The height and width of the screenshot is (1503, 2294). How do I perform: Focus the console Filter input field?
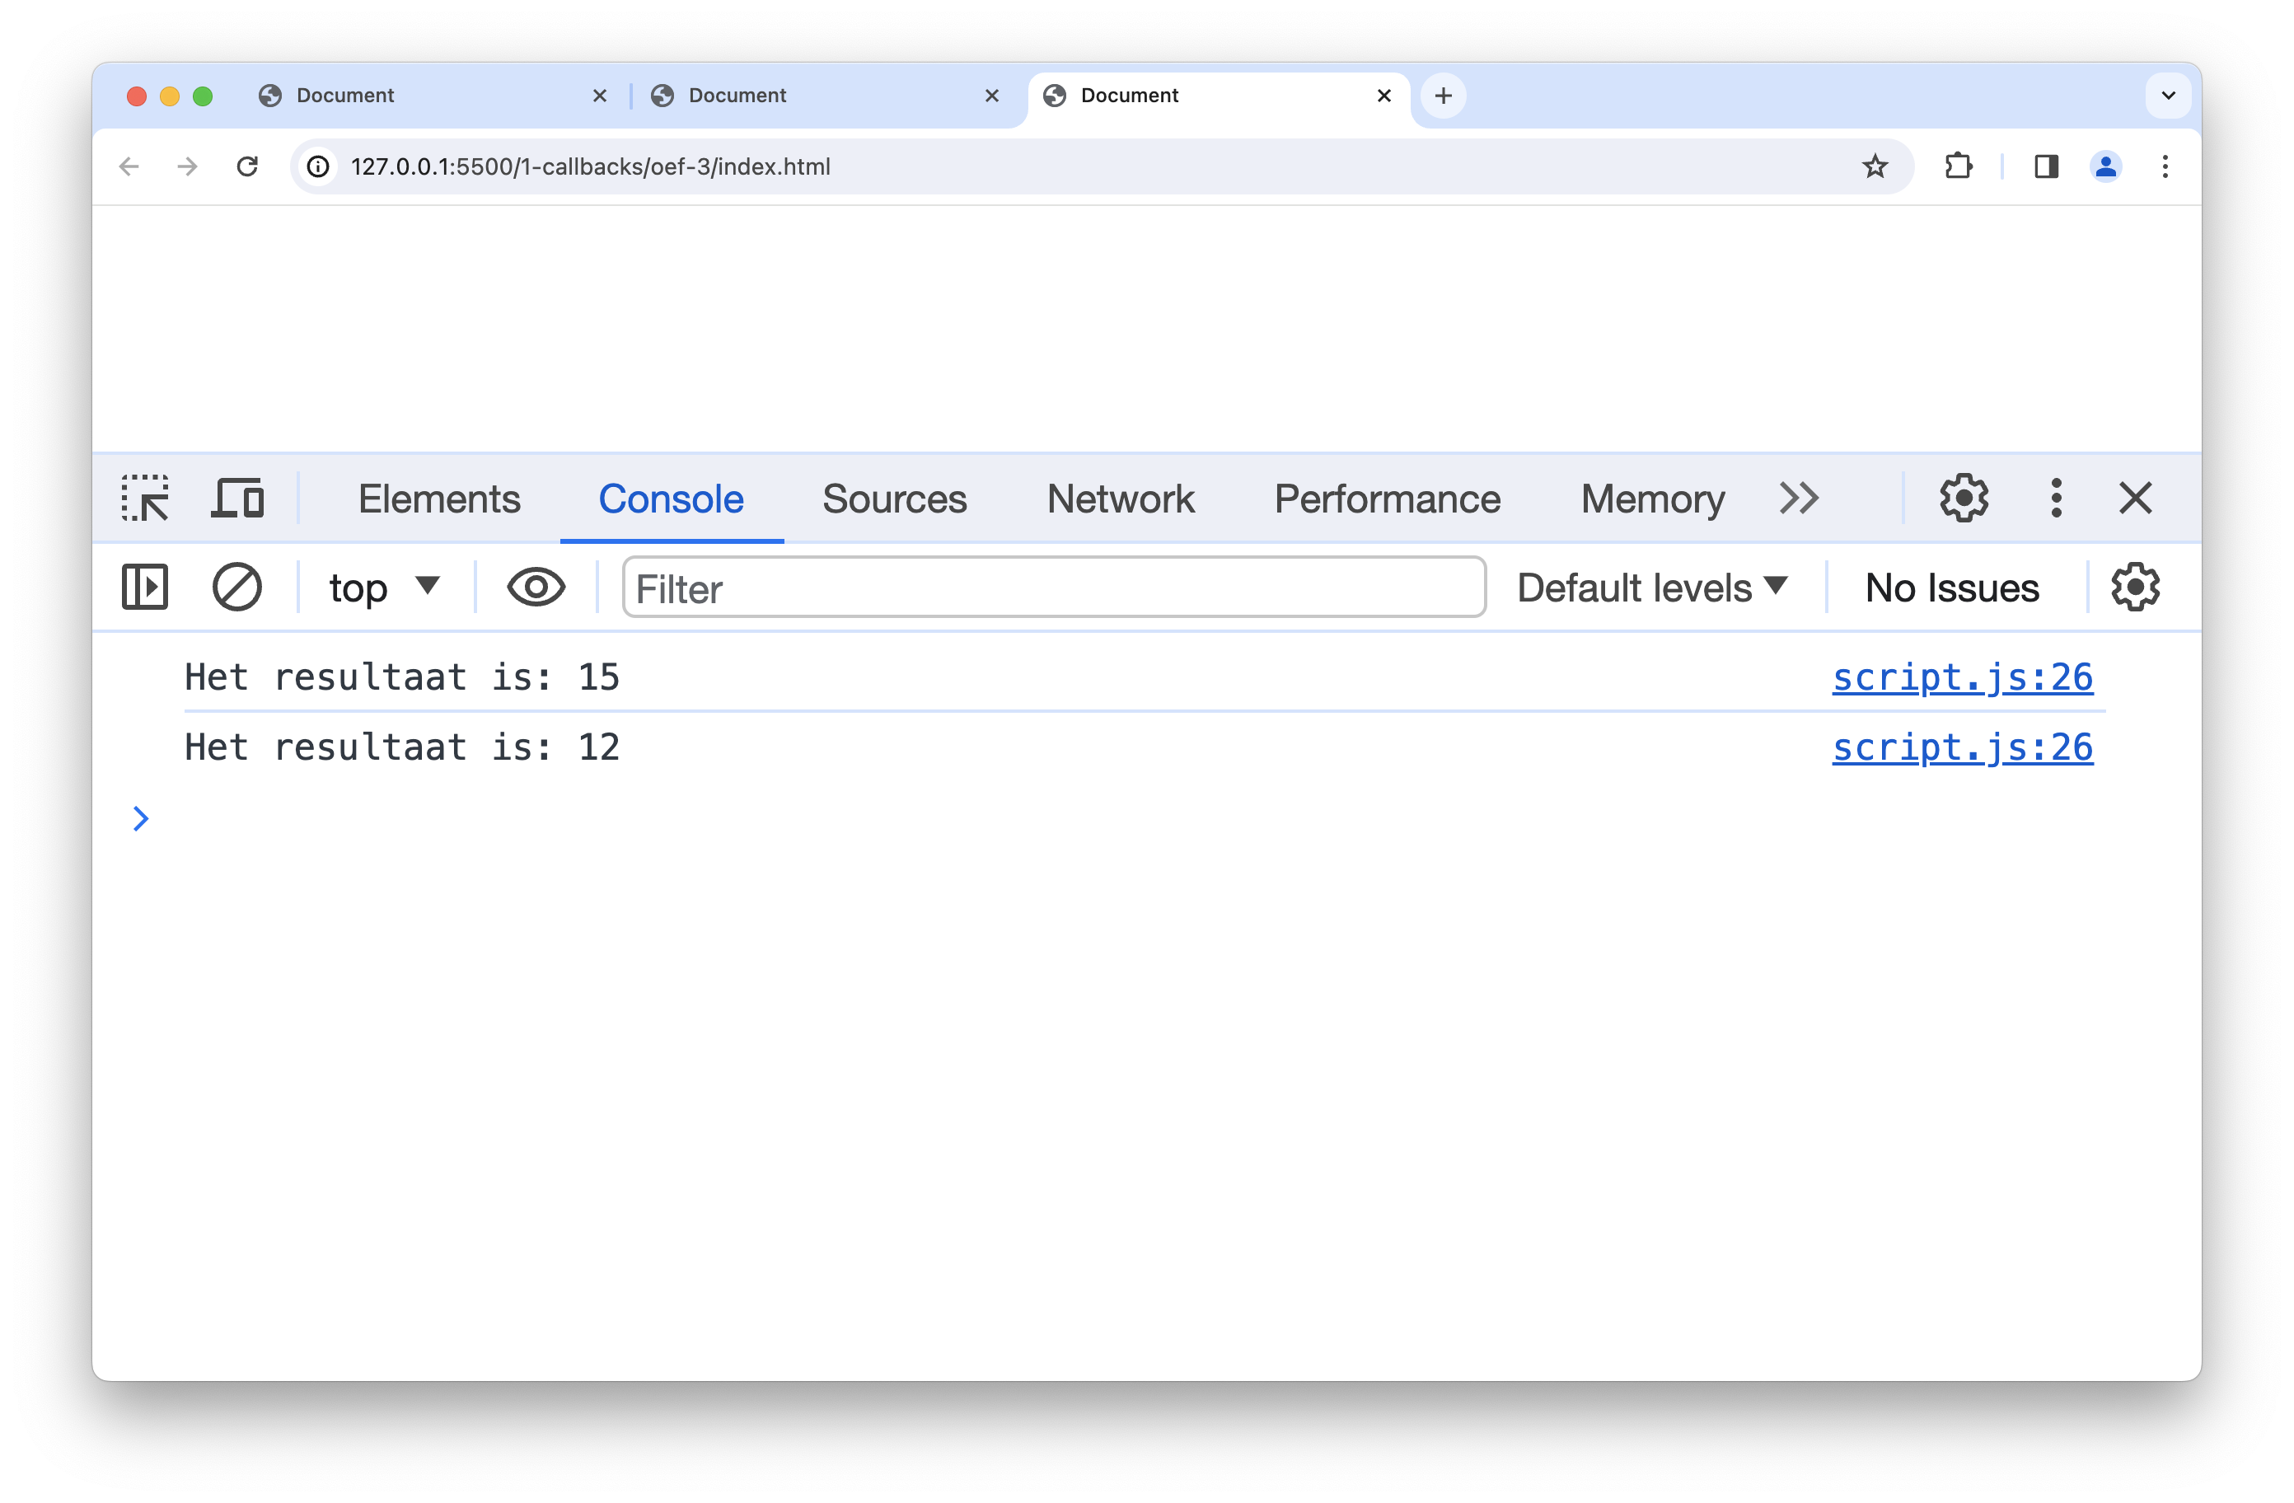coord(1054,588)
